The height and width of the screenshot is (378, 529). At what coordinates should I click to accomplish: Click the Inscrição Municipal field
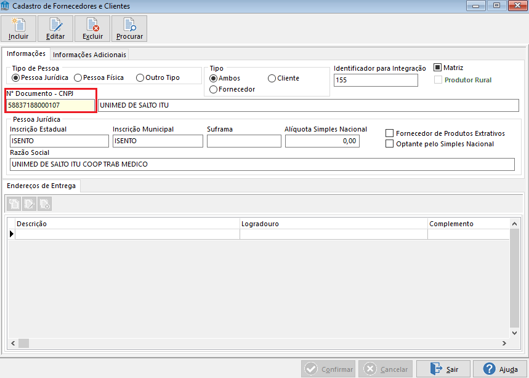(x=158, y=141)
